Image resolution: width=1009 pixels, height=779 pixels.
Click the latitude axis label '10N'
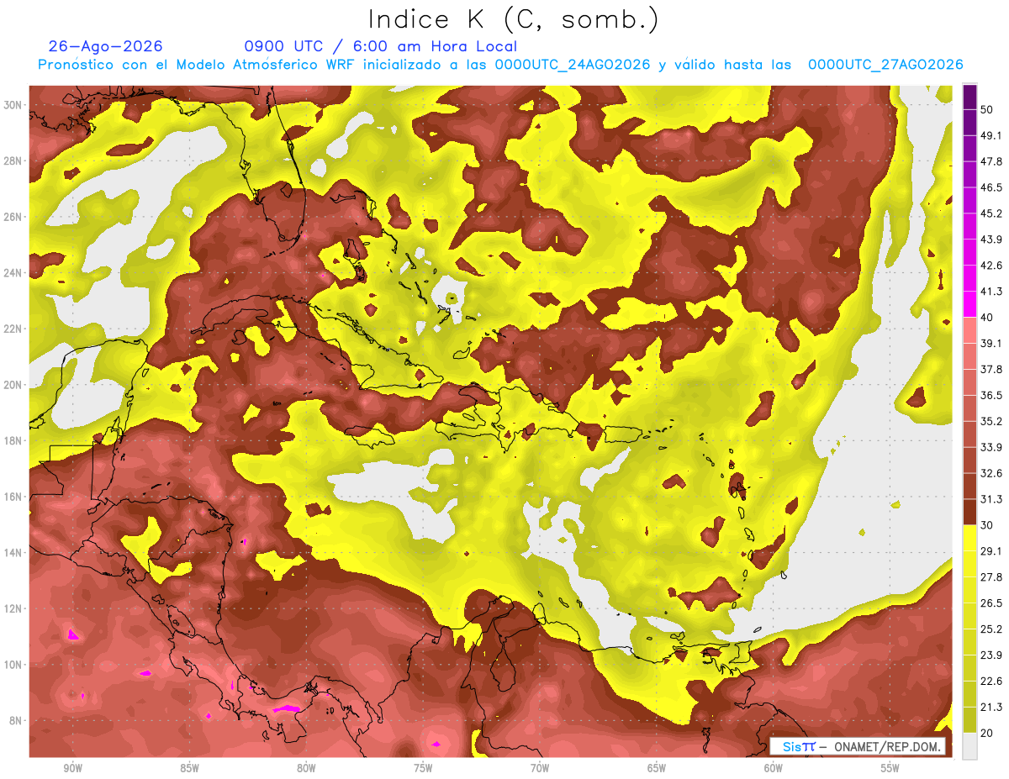coord(14,665)
